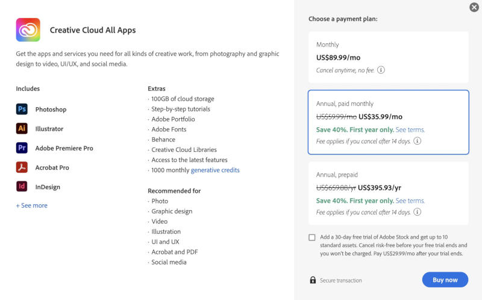Close the payment plan dialog
Screen dimensions: 482x300
(474, 7)
